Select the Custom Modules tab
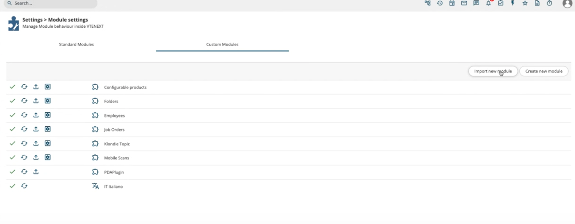The image size is (575, 224). tap(222, 44)
